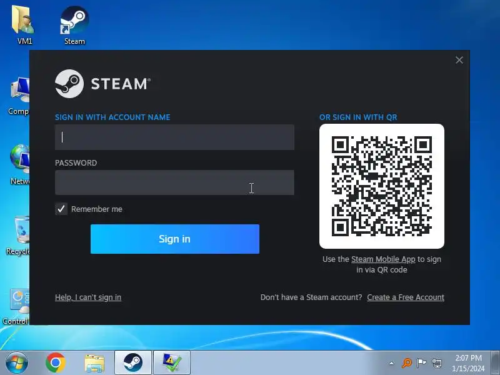The width and height of the screenshot is (500, 375).
Task: Click the Sign in button
Action: click(x=175, y=239)
